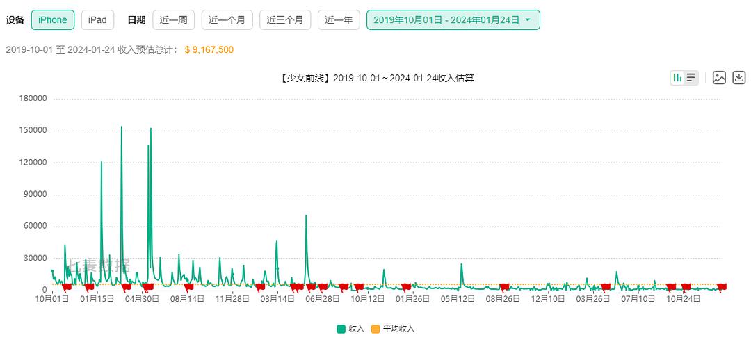
Task: Click the red flag marker above 01月26日
Action: pos(407,287)
